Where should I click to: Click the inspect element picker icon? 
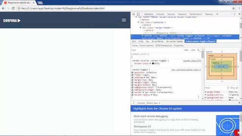coord(133,14)
